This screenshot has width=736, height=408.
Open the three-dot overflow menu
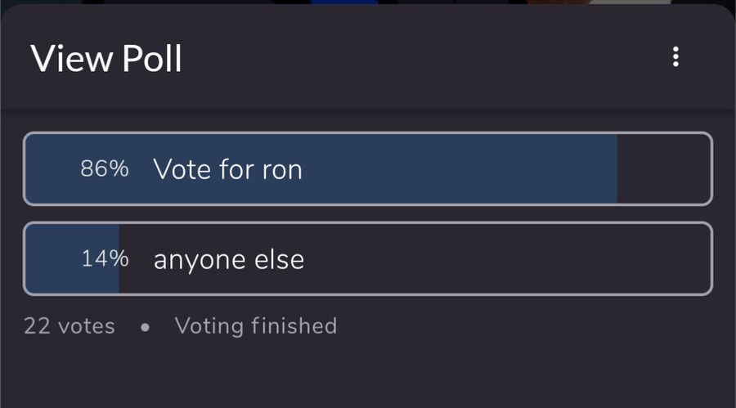click(675, 56)
